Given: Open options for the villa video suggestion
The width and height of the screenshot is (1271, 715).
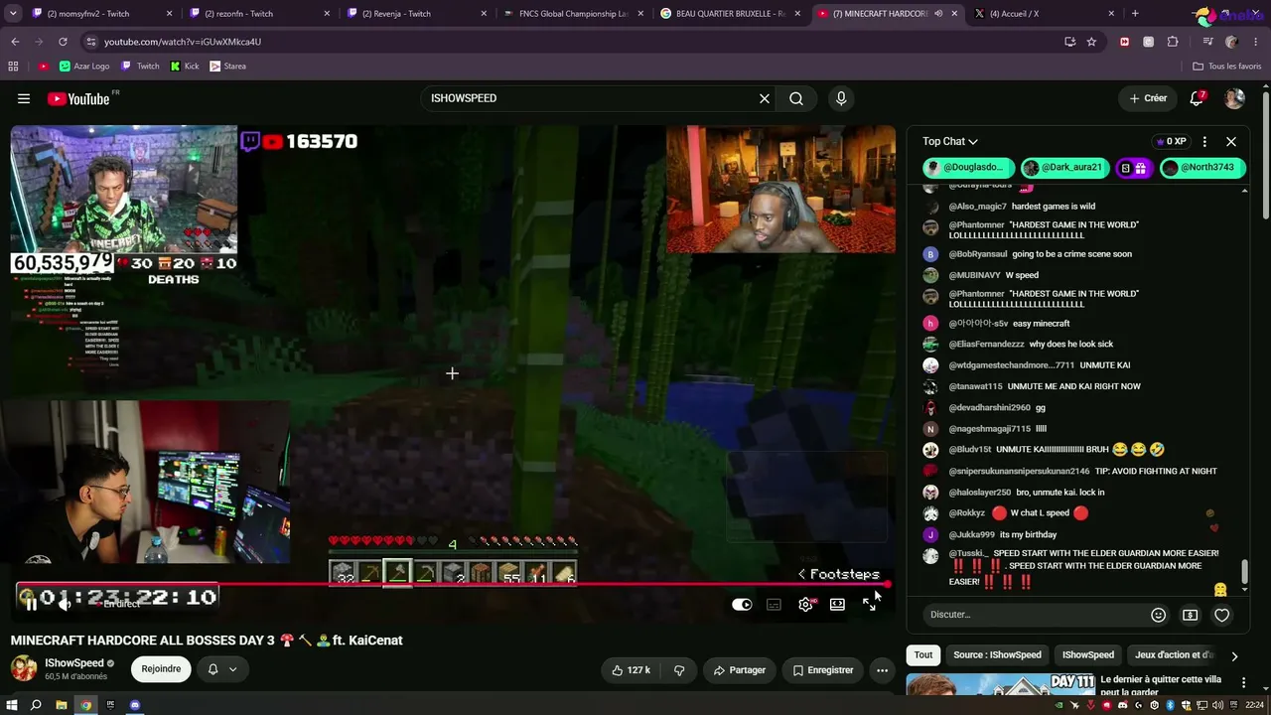Looking at the screenshot, I should (1243, 683).
